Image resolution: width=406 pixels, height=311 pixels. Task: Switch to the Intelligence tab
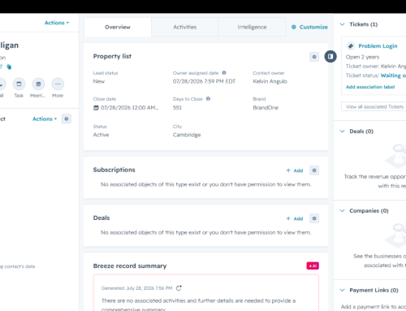pyautogui.click(x=252, y=27)
